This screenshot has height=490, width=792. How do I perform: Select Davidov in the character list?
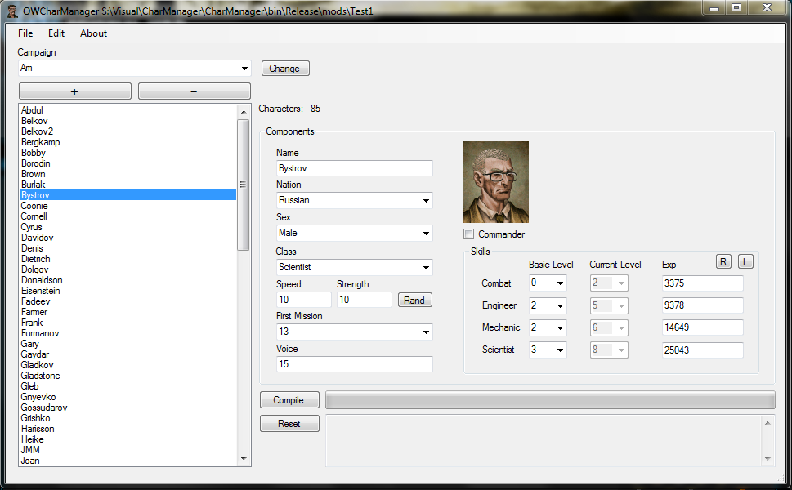tap(37, 238)
